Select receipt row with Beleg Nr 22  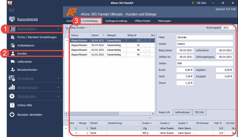pos(112,45)
